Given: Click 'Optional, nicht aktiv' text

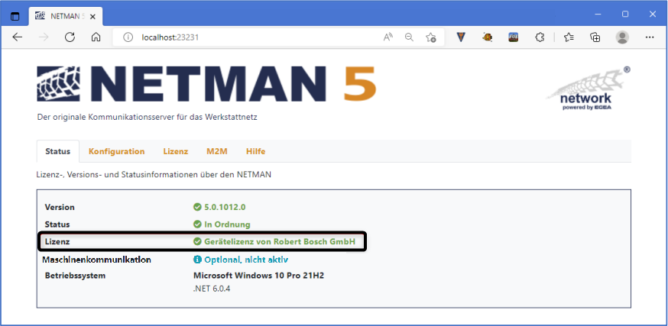Looking at the screenshot, I should click(x=247, y=260).
